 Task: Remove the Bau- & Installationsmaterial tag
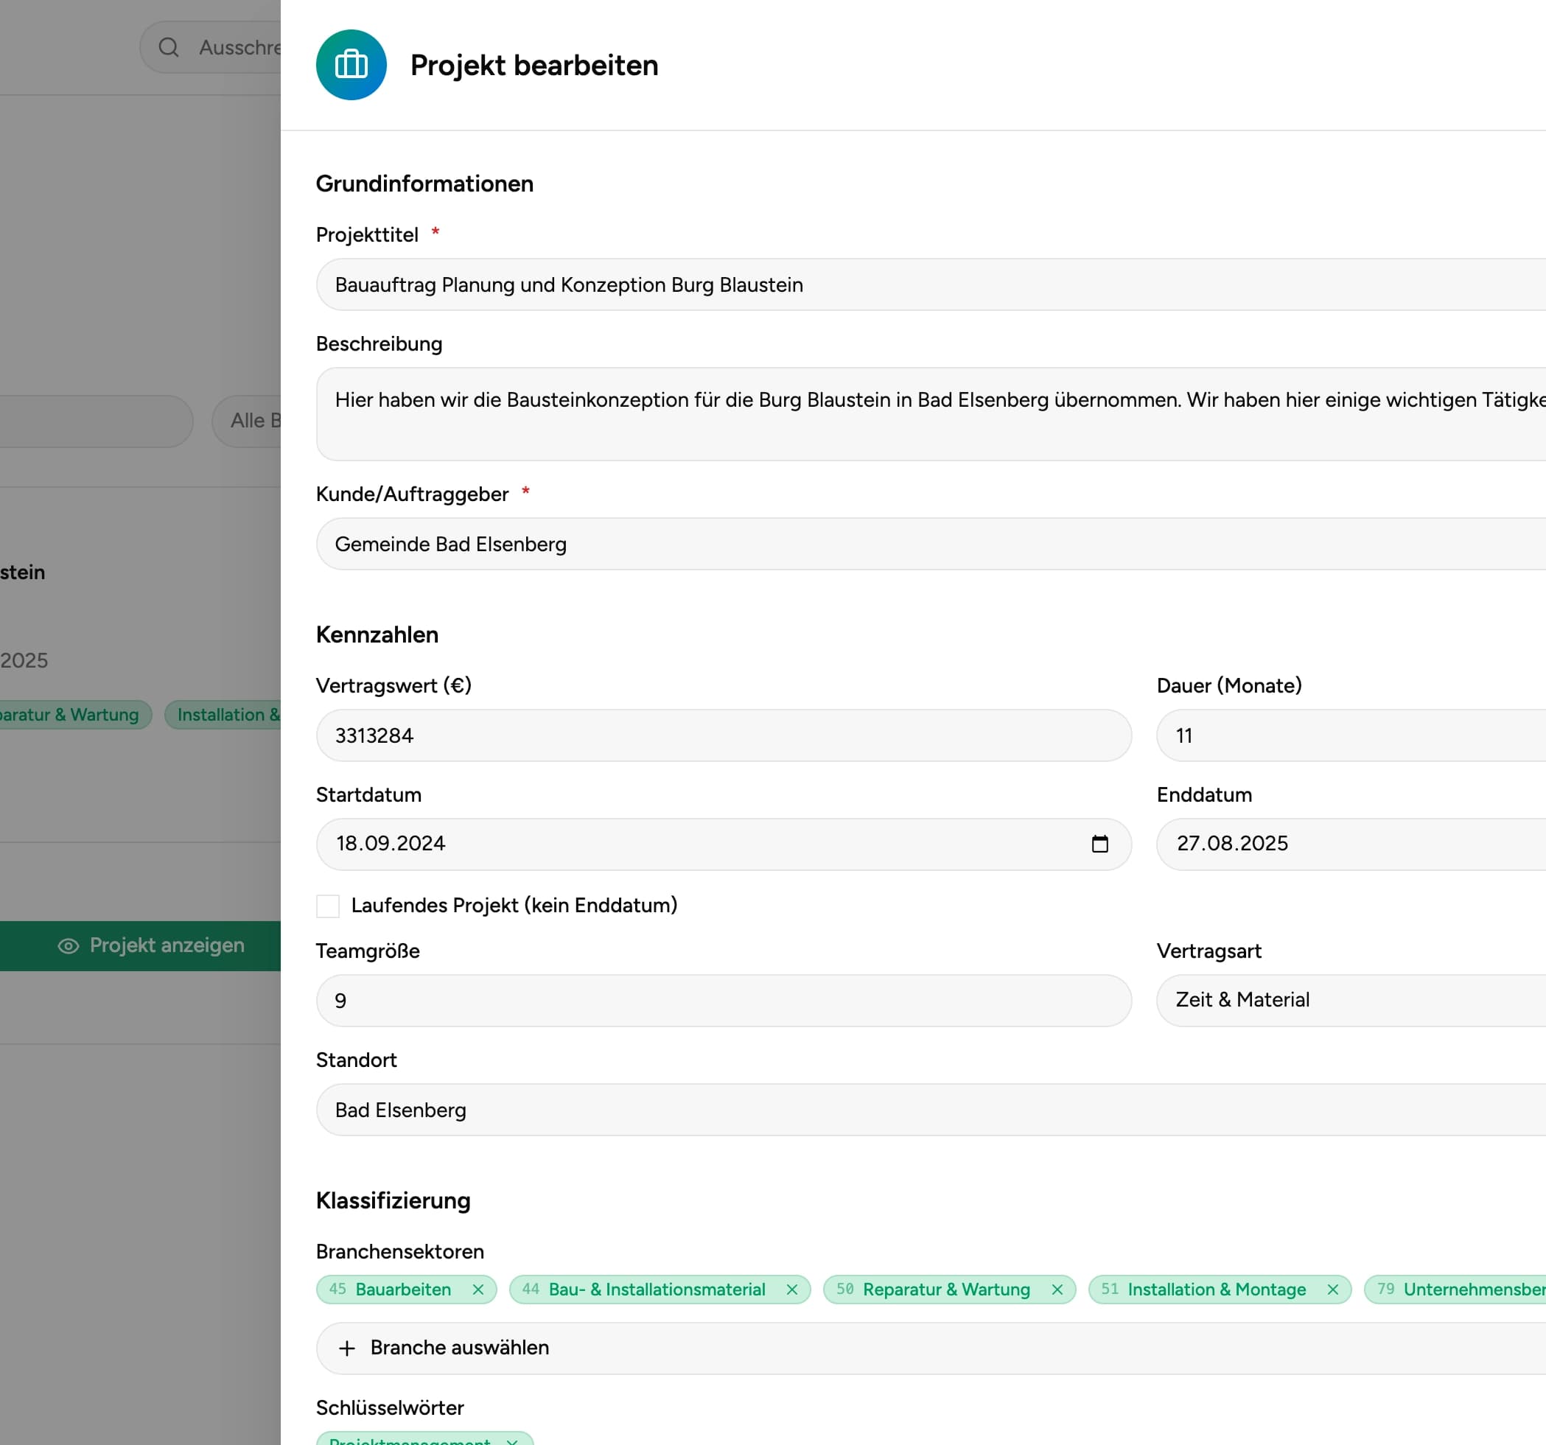[791, 1290]
